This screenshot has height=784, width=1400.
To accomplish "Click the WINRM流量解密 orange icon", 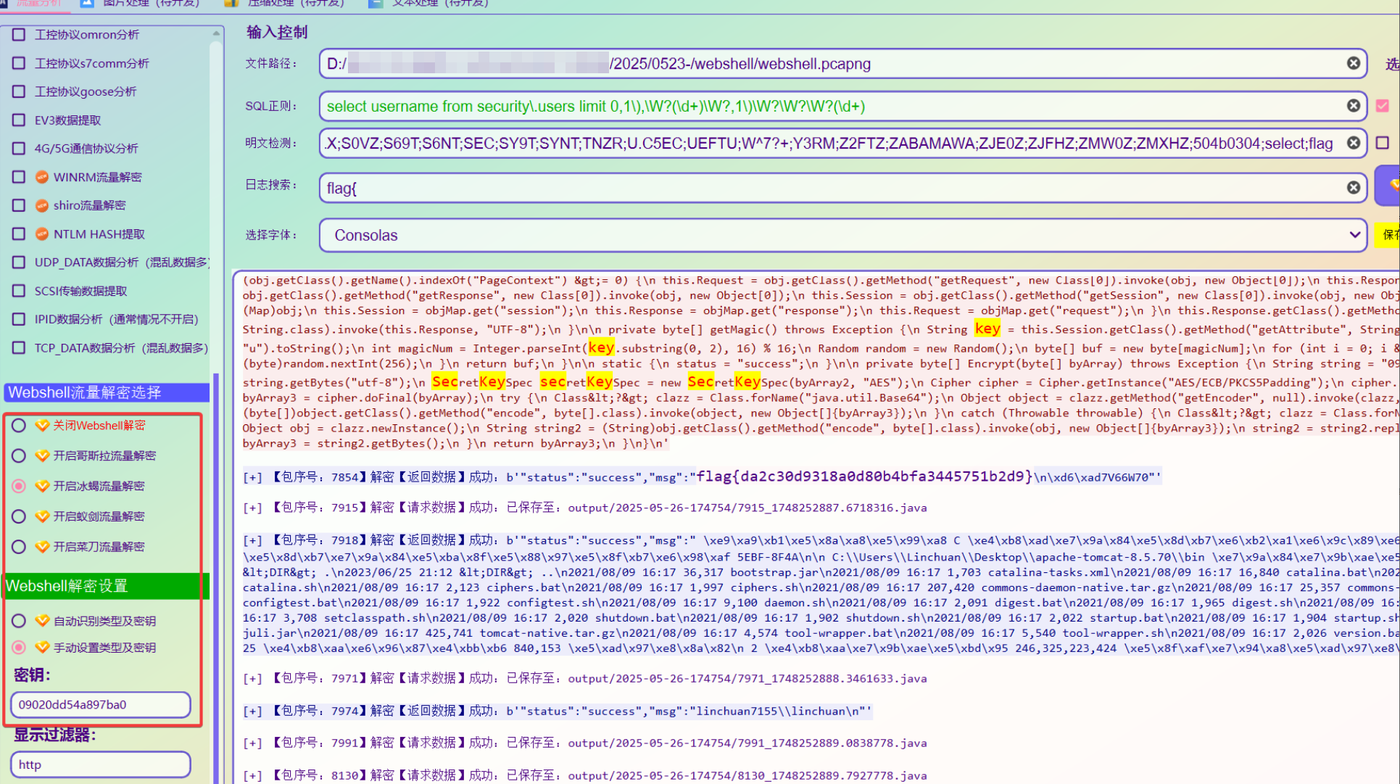I will coord(42,177).
